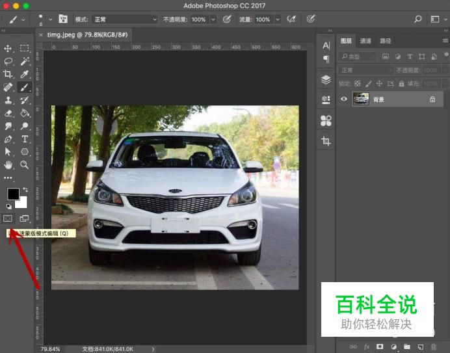The height and width of the screenshot is (353, 450).
Task: Select the Eraser tool
Action: pos(8,113)
